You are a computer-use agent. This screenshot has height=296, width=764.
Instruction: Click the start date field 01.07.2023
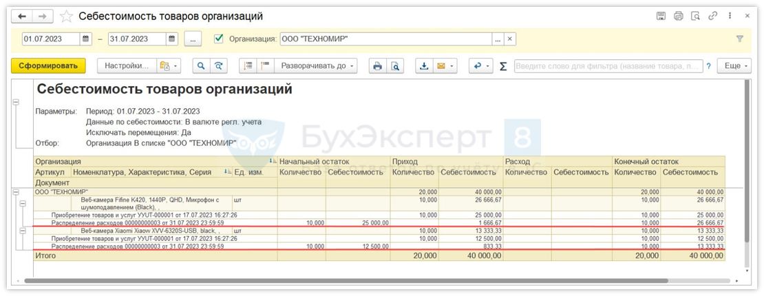(51, 39)
